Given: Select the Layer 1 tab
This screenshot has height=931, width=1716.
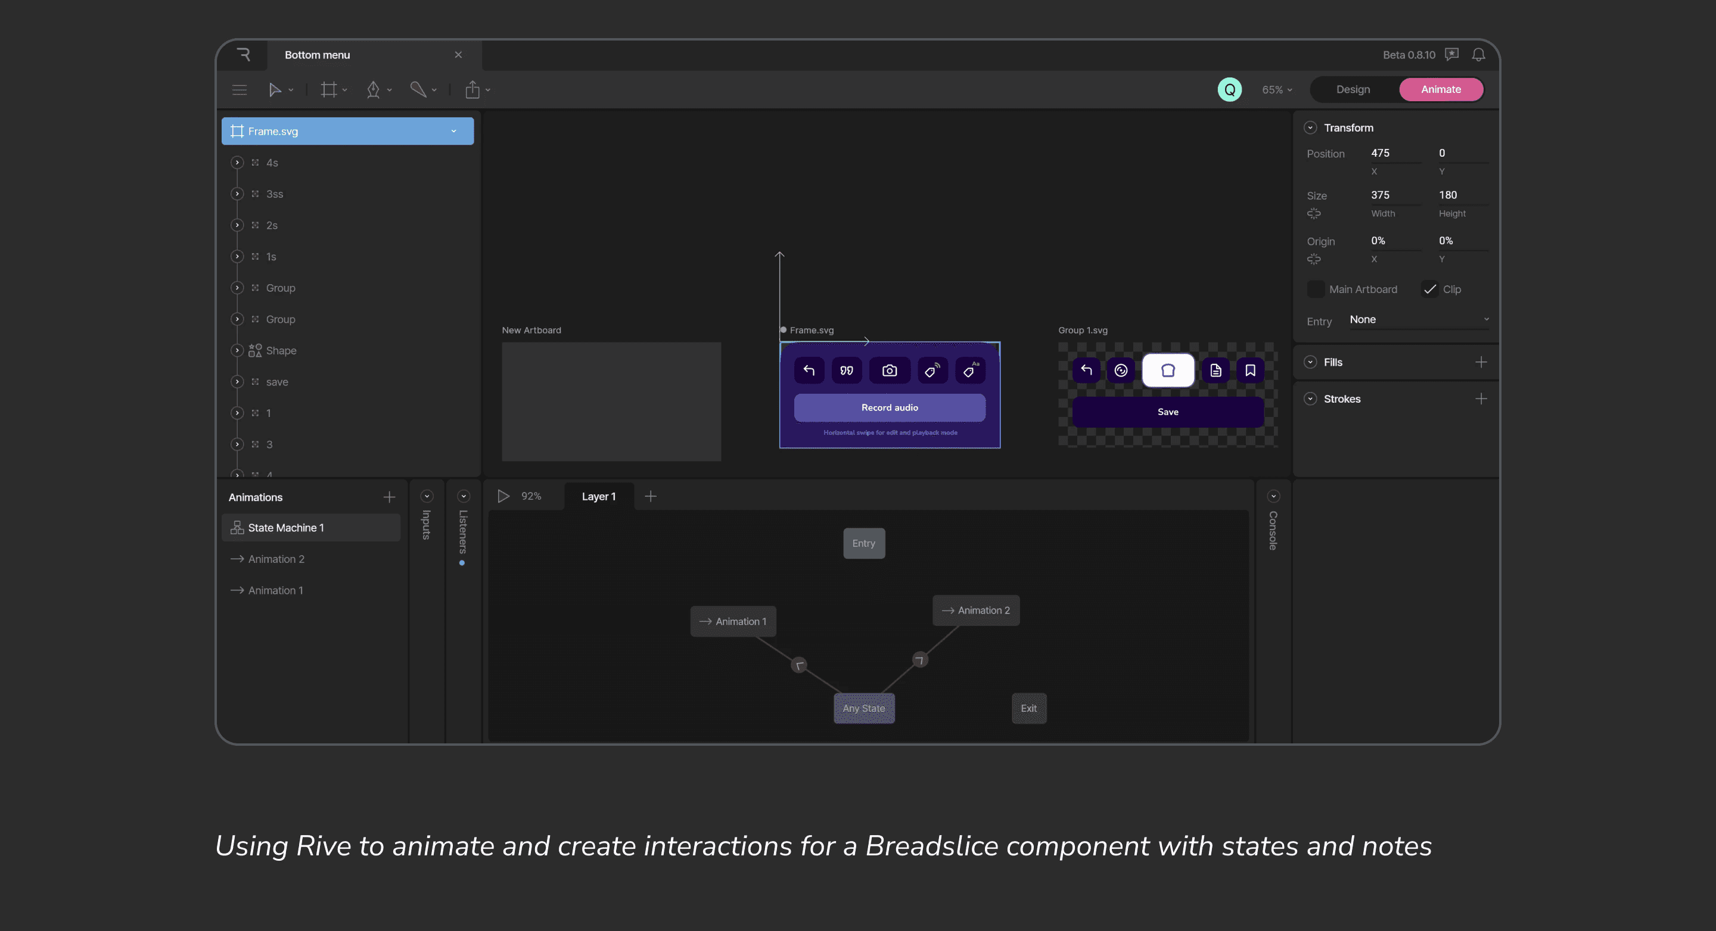Looking at the screenshot, I should tap(599, 496).
